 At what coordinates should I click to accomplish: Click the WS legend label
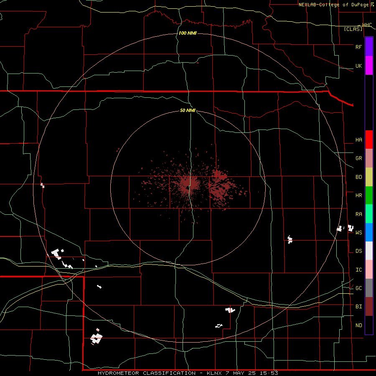[x=358, y=232]
